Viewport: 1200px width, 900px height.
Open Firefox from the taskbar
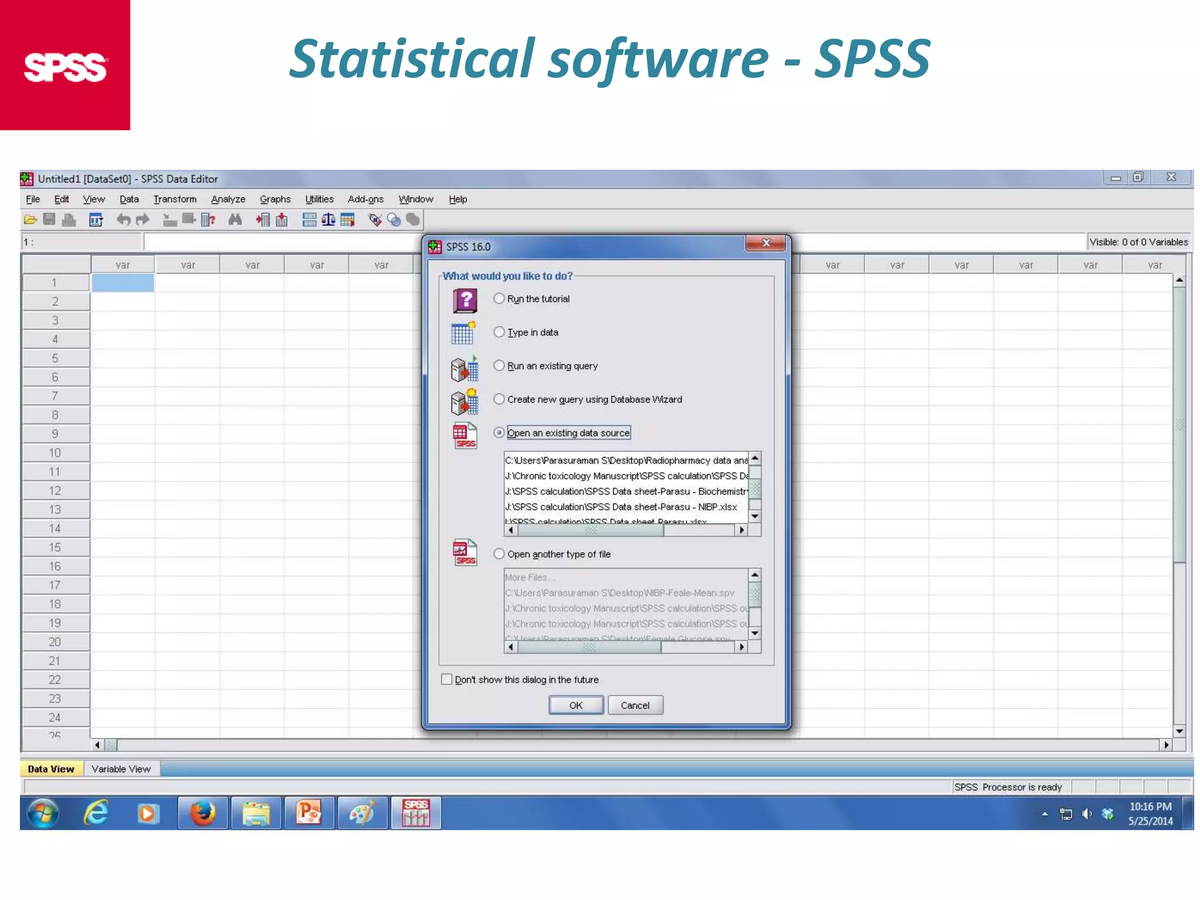click(x=203, y=813)
